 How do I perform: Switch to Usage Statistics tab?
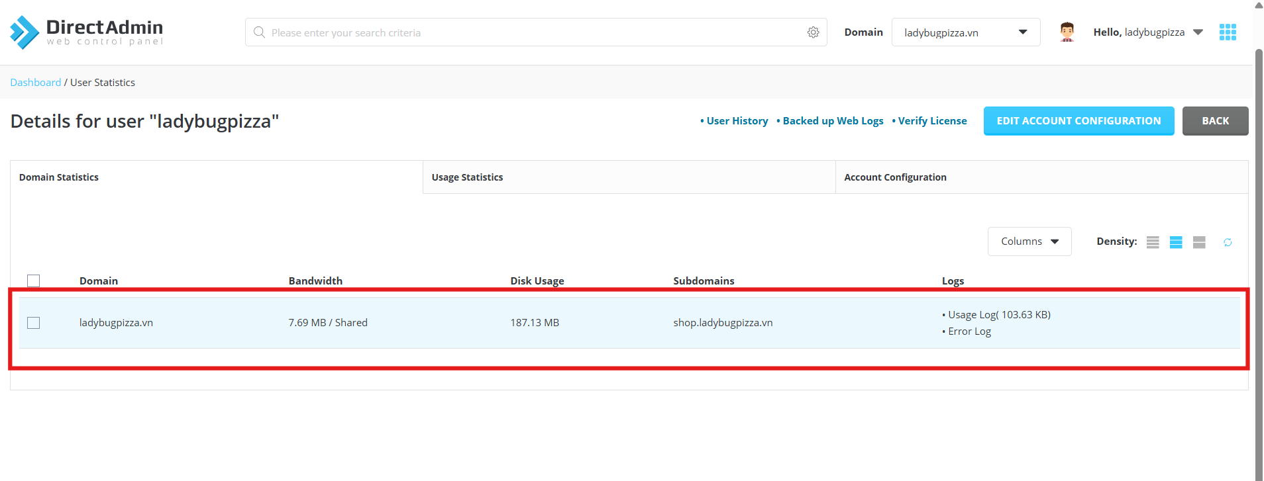pyautogui.click(x=629, y=177)
